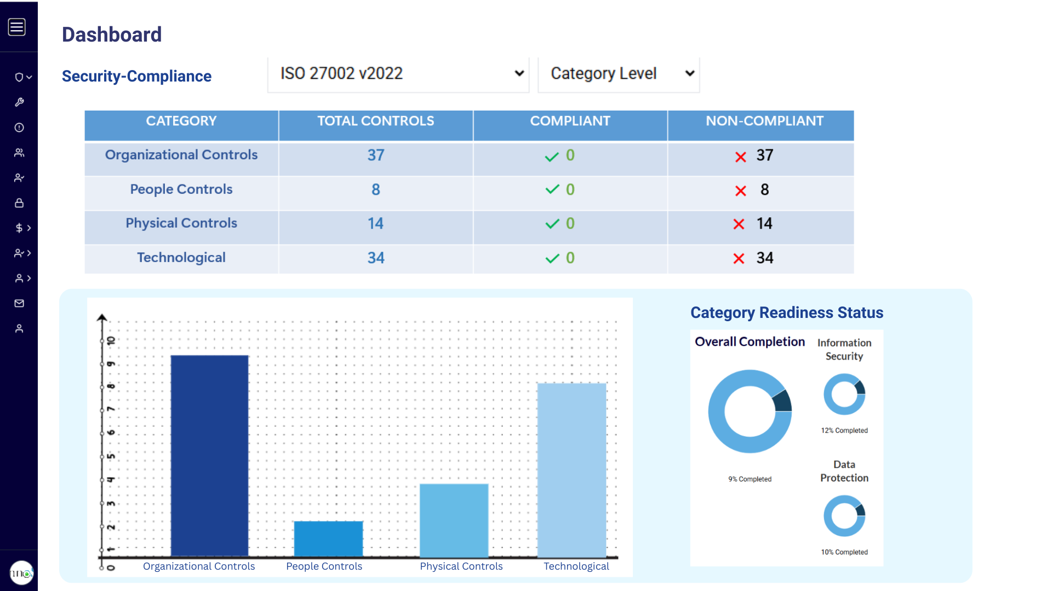The image size is (1052, 591).
Task: Open the Category Level dropdown
Action: 619,74
